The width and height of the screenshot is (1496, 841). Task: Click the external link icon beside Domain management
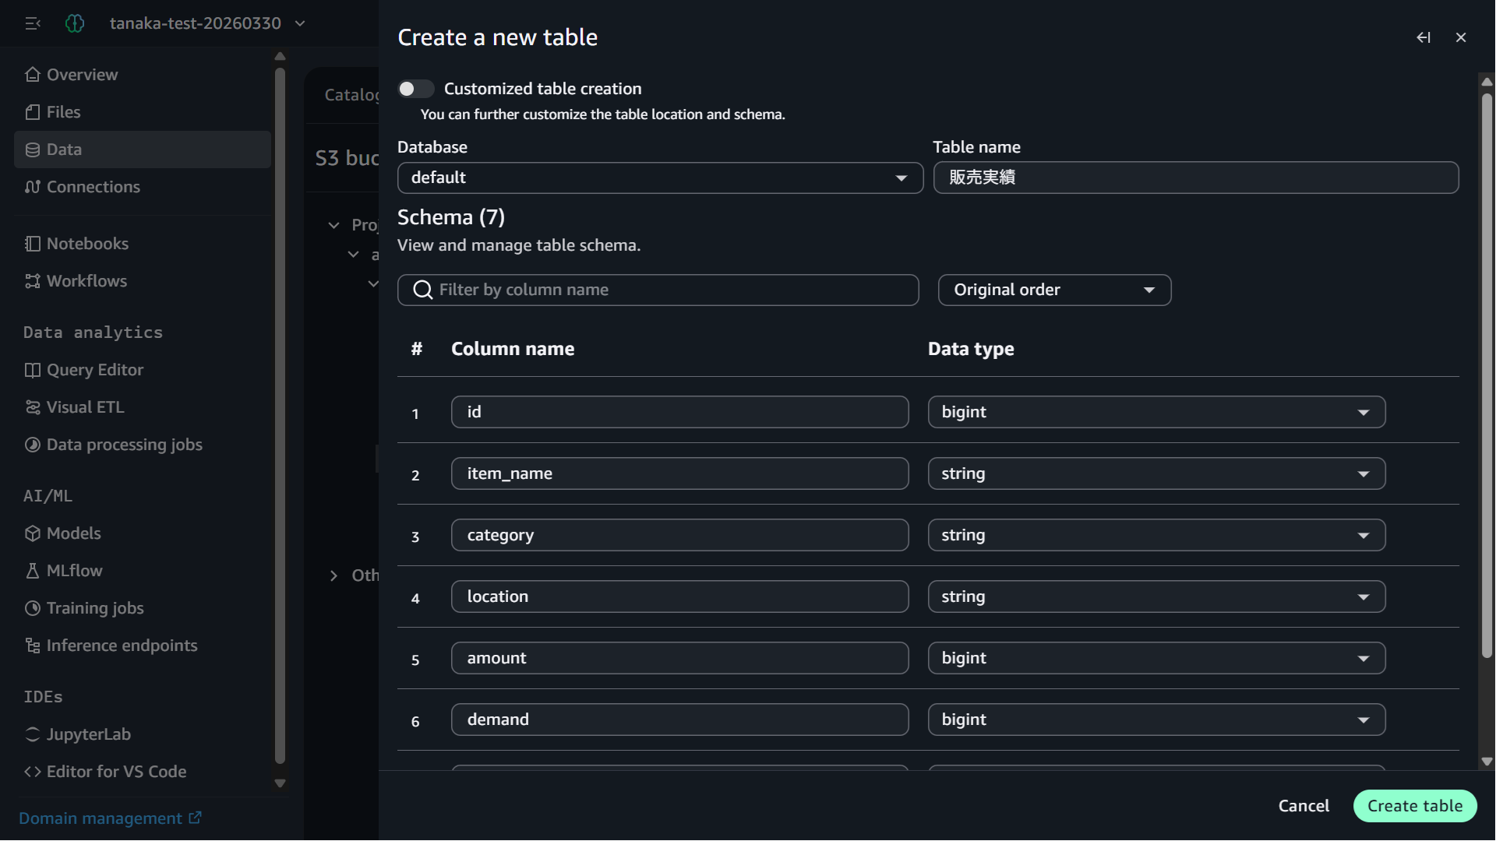pyautogui.click(x=195, y=818)
